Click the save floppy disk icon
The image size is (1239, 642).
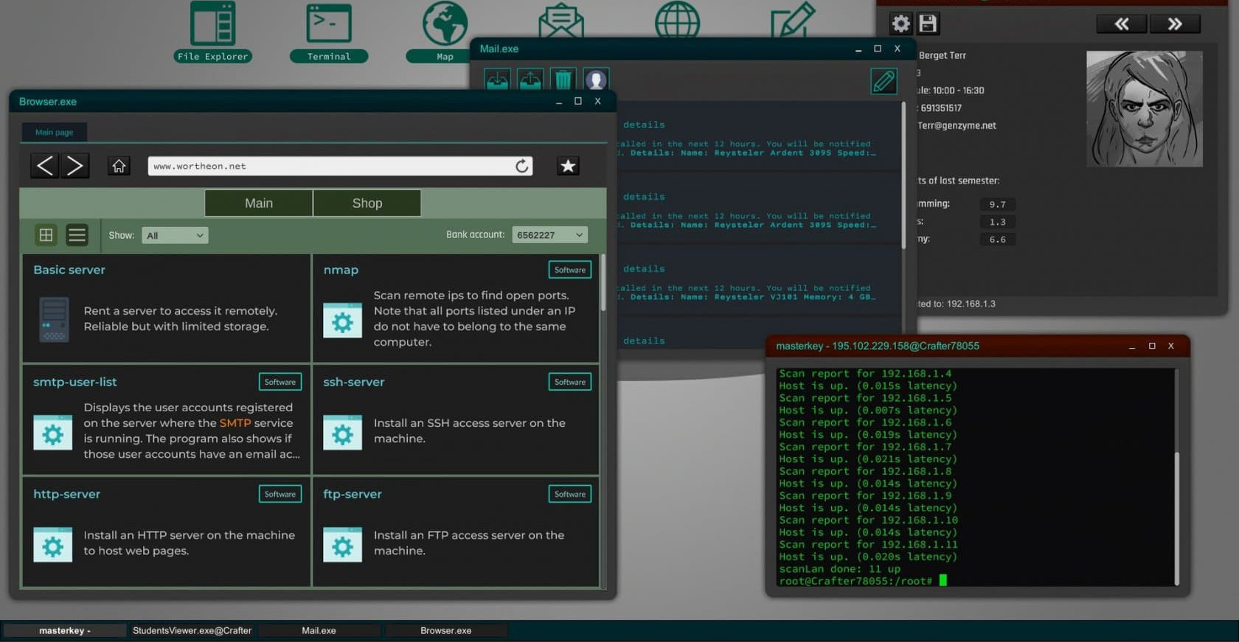click(928, 24)
